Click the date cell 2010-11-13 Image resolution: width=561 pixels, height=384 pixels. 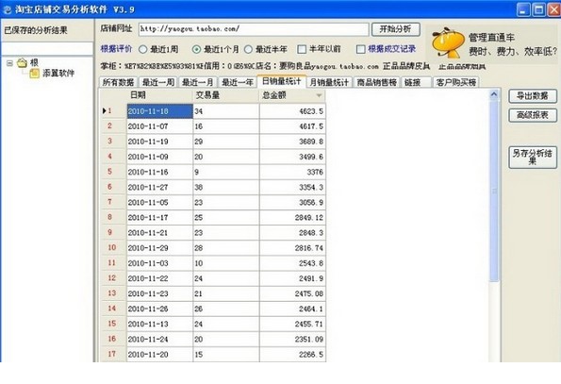160,324
